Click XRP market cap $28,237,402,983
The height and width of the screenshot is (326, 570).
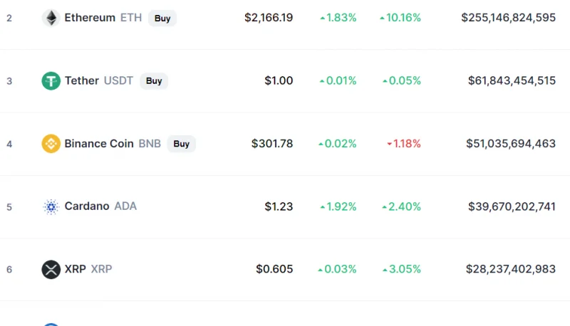[510, 269]
